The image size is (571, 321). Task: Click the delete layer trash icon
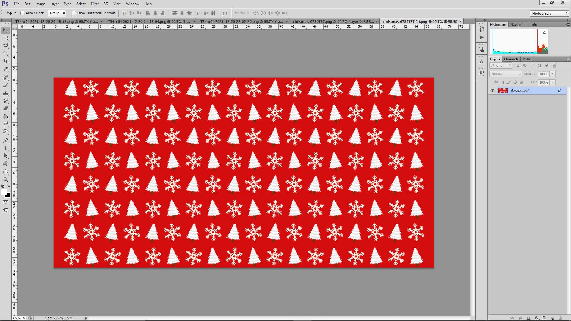pos(560,318)
